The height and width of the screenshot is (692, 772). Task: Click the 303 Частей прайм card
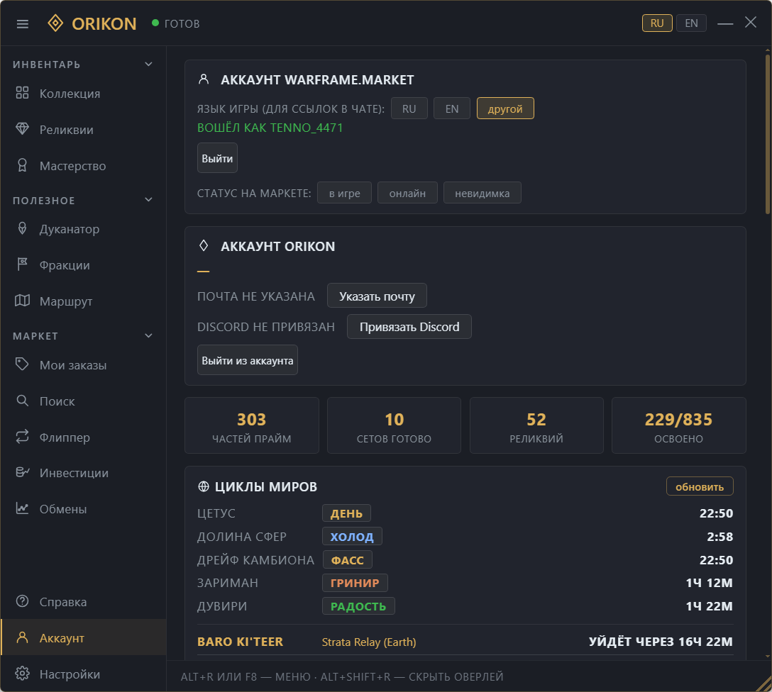point(252,425)
